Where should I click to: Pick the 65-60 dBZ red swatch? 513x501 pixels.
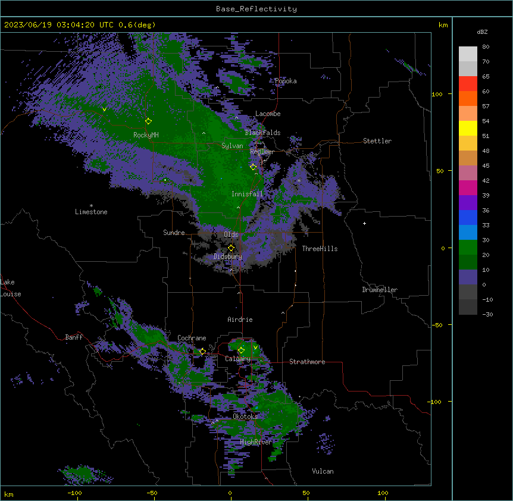coord(468,84)
